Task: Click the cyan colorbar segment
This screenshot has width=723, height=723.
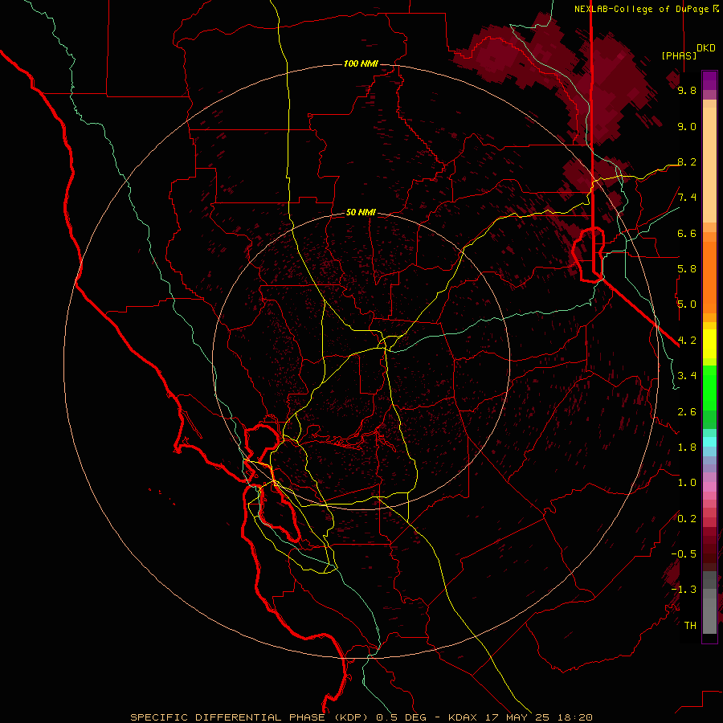Action: (x=709, y=442)
